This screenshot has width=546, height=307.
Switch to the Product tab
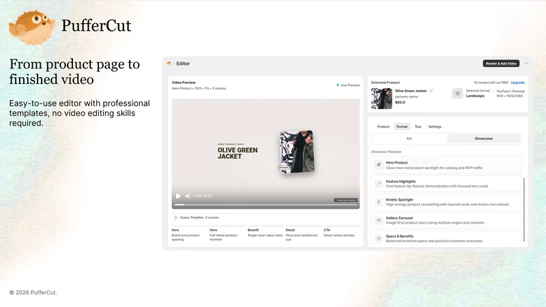click(384, 127)
